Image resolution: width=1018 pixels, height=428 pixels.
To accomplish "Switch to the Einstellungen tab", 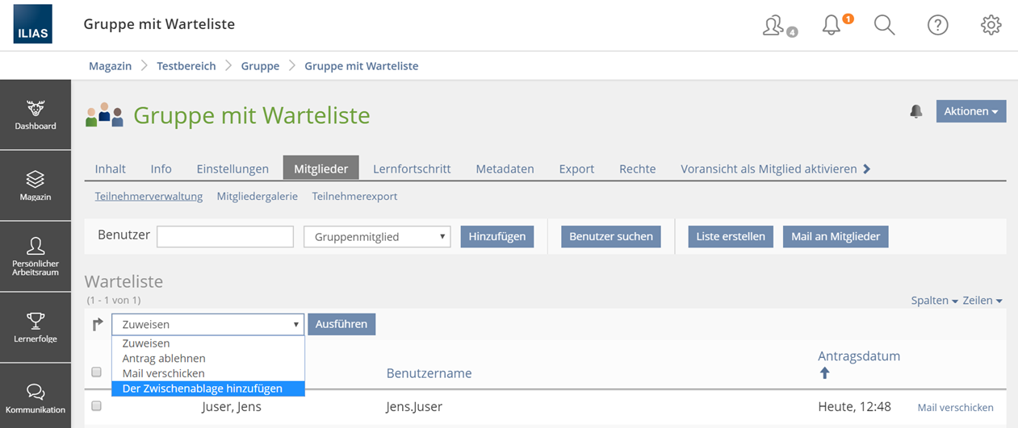I will [233, 168].
